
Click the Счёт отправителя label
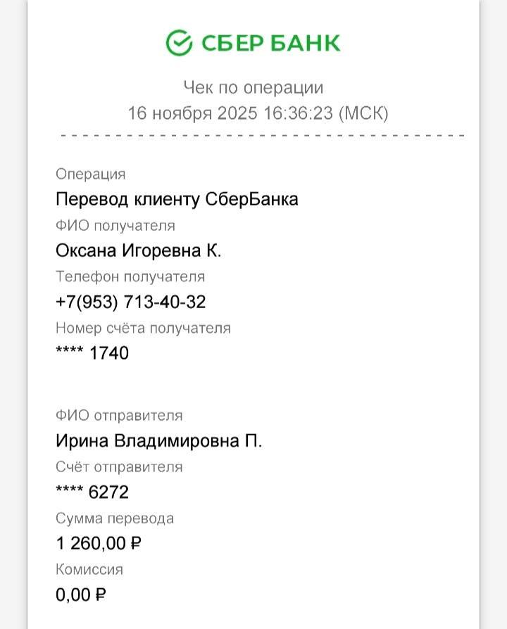pyautogui.click(x=119, y=467)
